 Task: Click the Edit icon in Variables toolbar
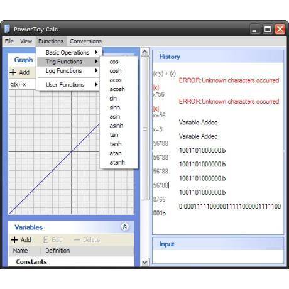[x=46, y=240]
